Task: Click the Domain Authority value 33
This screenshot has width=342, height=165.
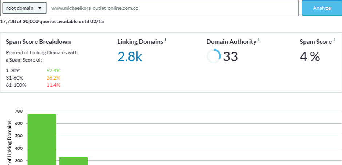Action: point(230,56)
